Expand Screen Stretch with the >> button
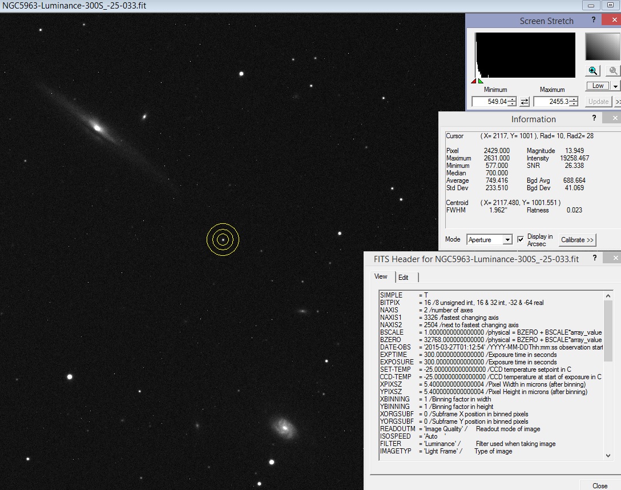Screen dimensions: 621x490 coord(618,101)
